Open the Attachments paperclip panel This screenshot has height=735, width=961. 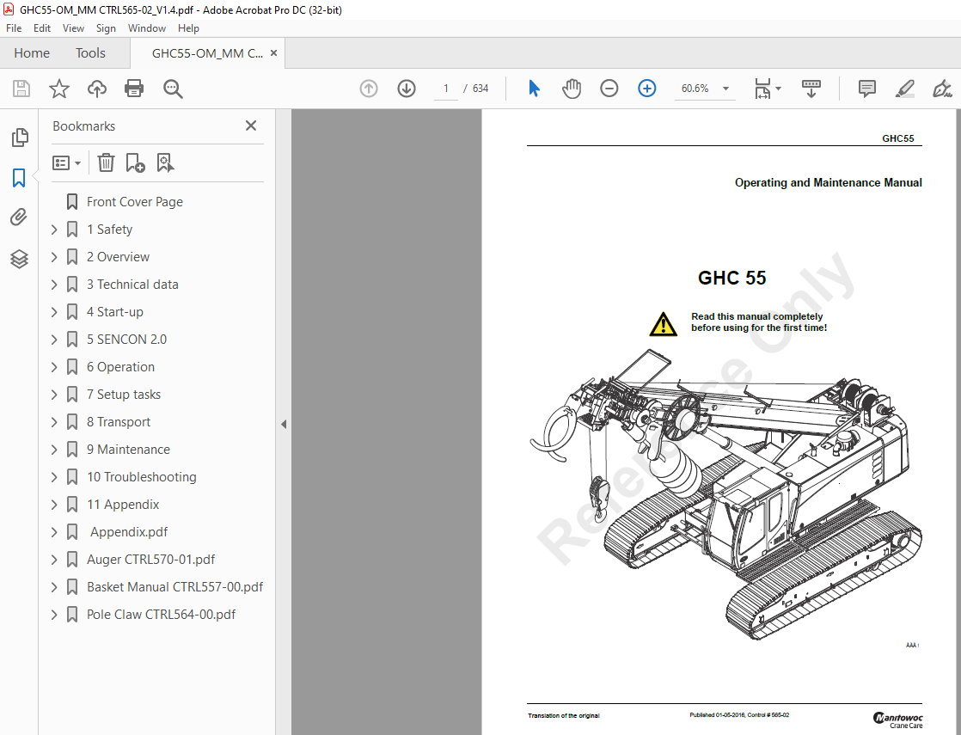[x=19, y=217]
